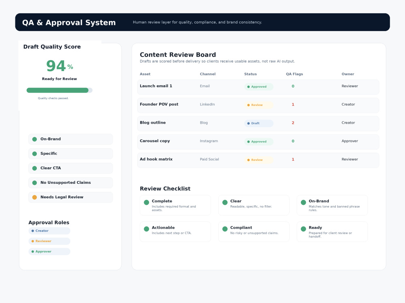Click the green dot on the Actionable card
Screen dimensions: 405x303
(147, 229)
